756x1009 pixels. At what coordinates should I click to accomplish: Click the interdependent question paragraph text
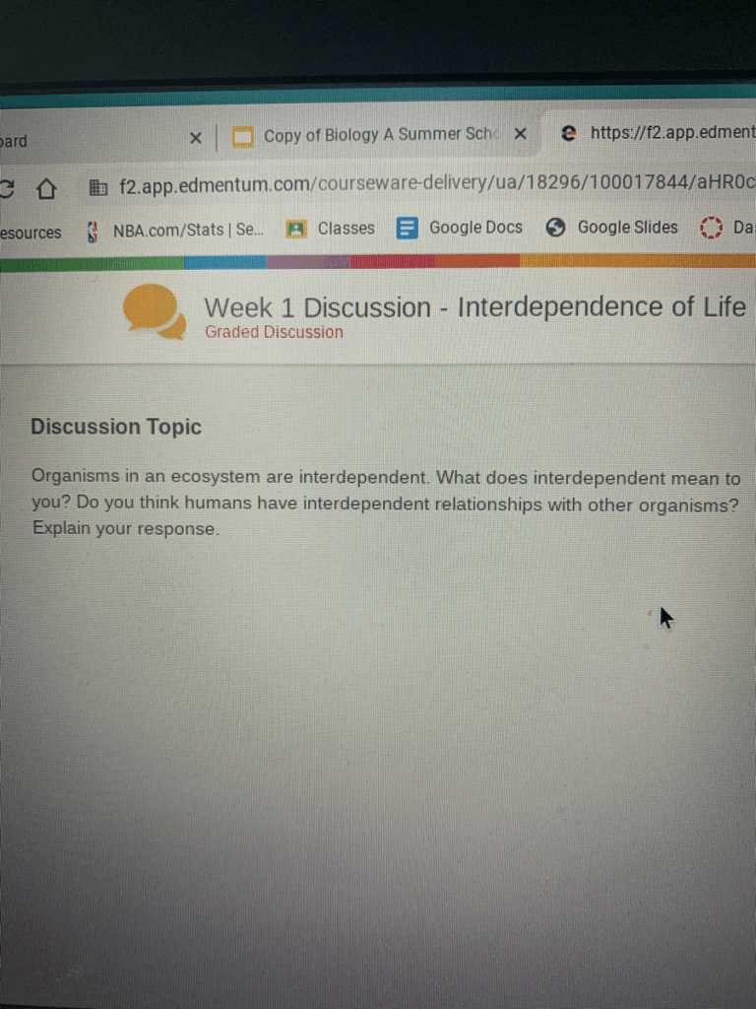pyautogui.click(x=384, y=503)
